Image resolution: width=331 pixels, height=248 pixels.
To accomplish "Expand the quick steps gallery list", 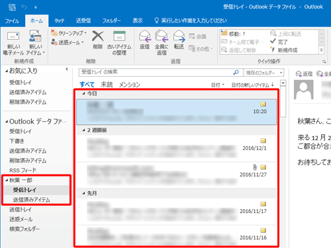I will [x=322, y=50].
